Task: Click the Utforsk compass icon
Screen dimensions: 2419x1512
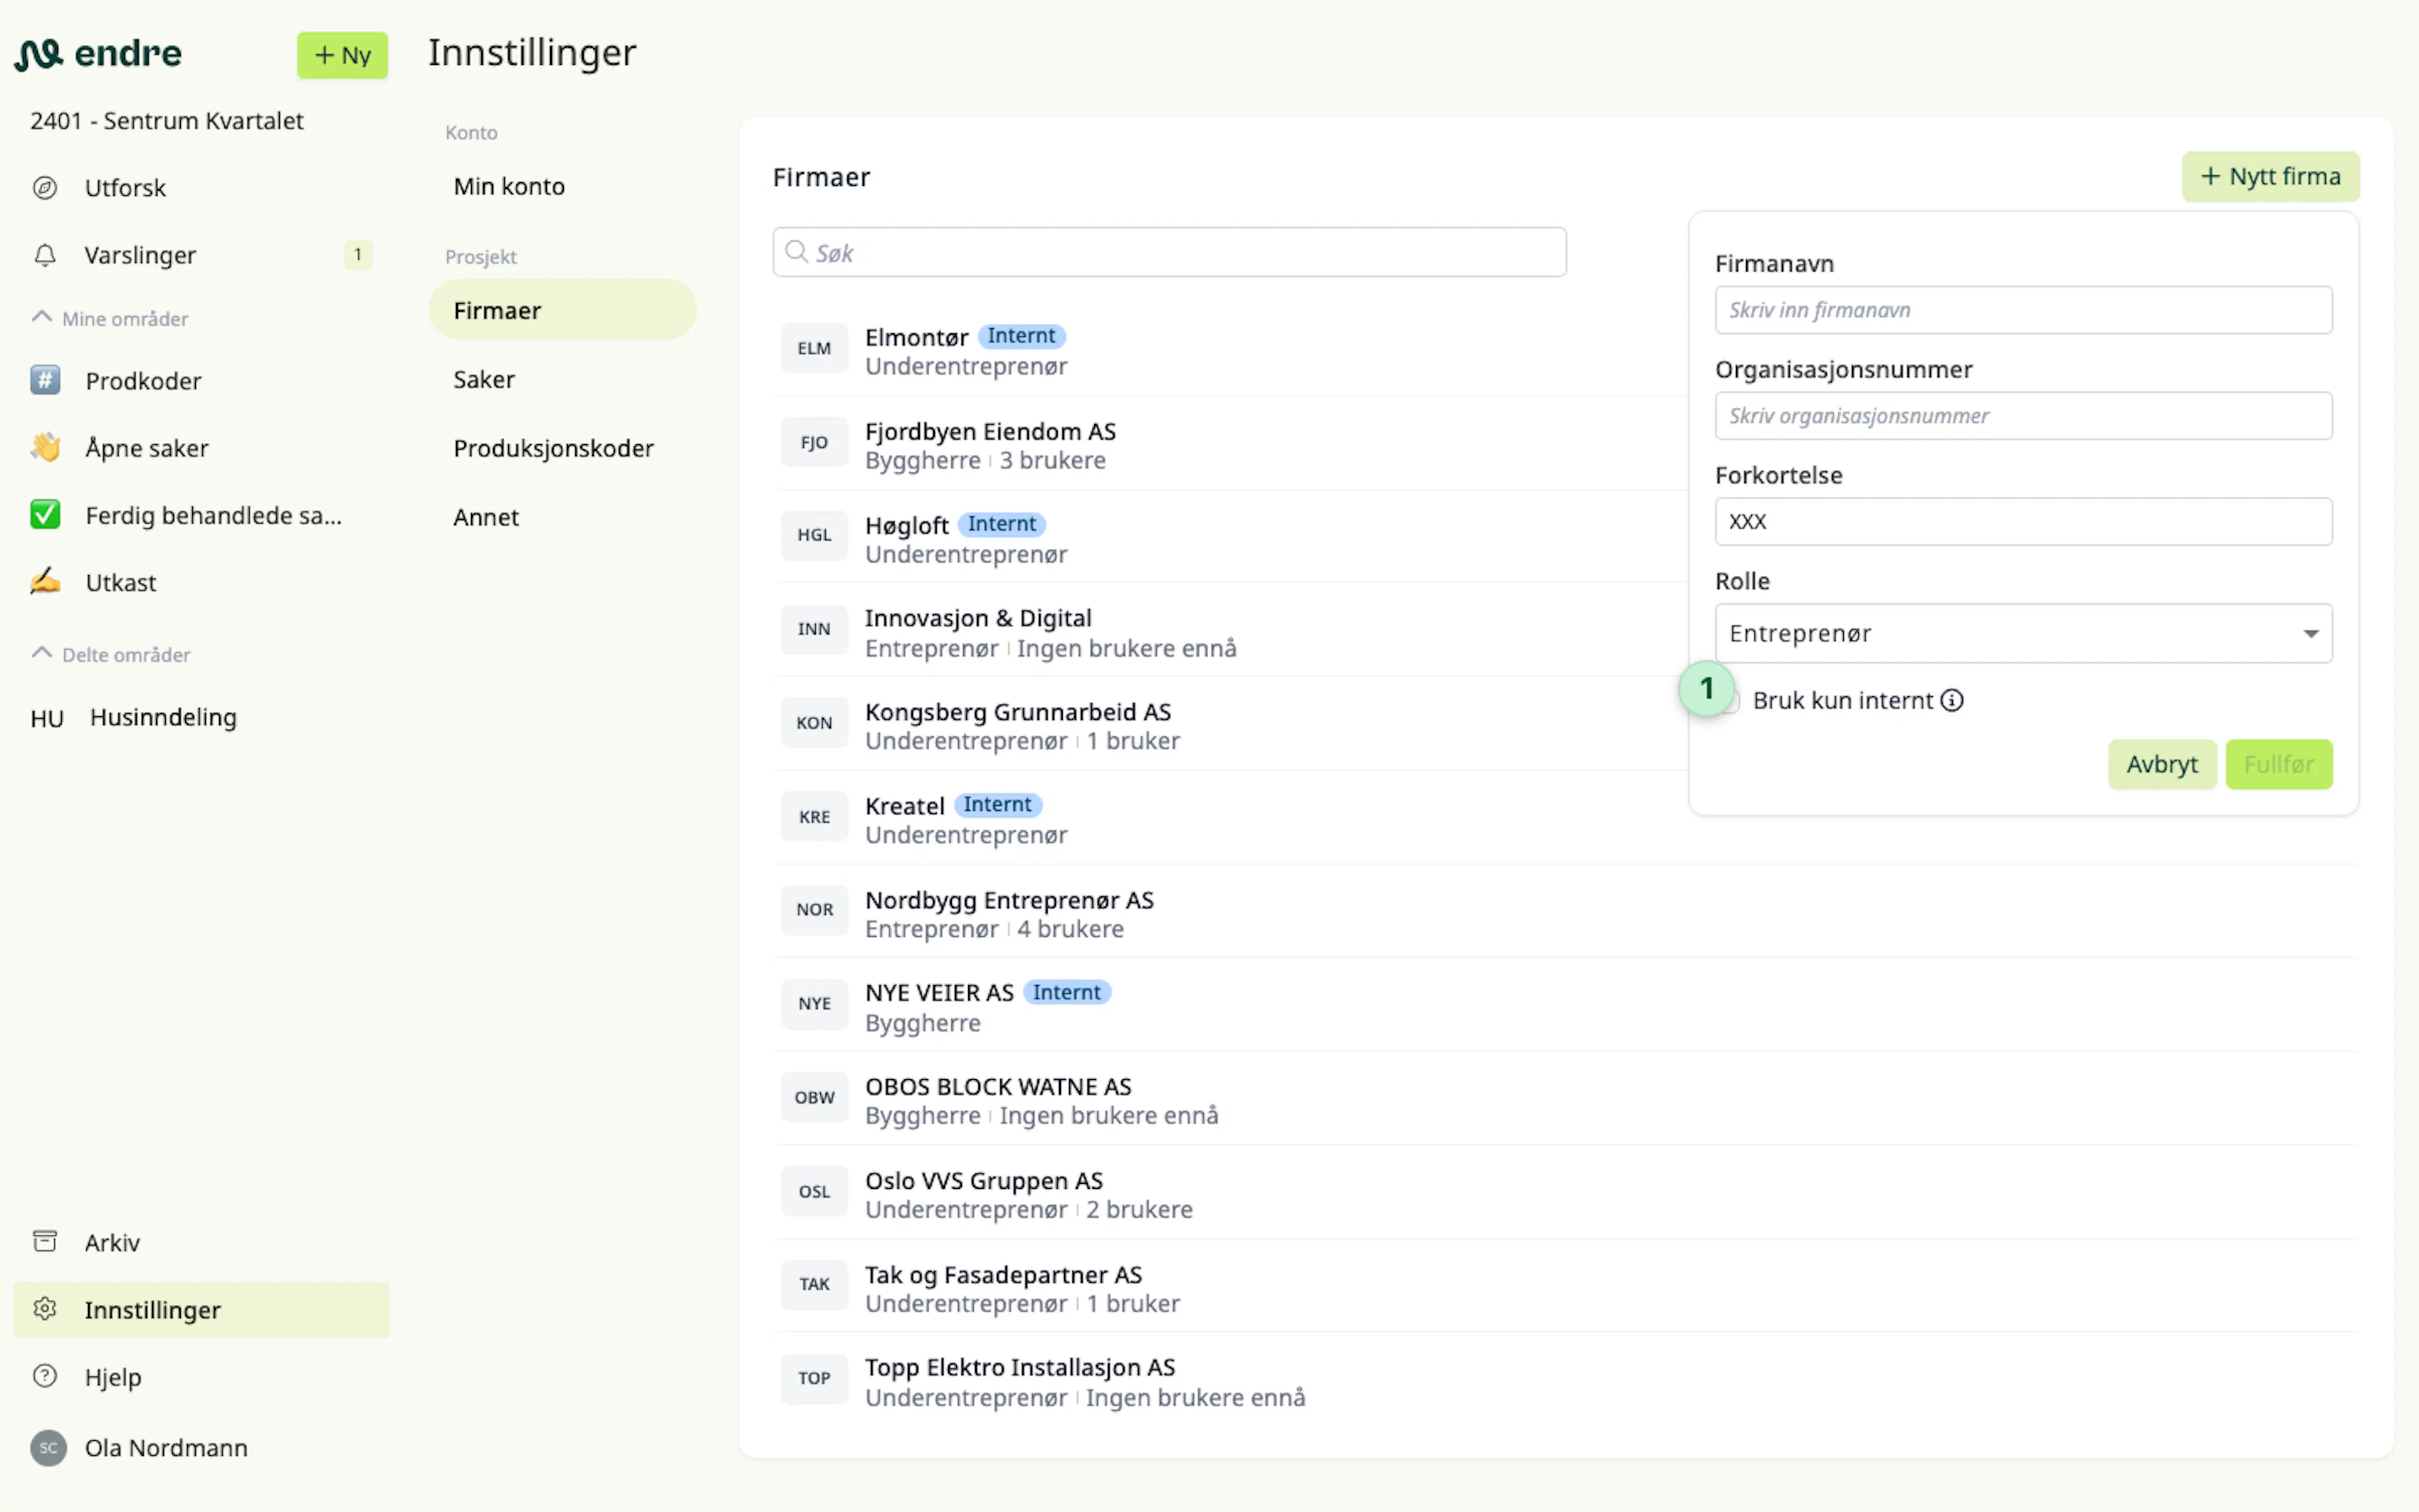Action: [x=45, y=188]
